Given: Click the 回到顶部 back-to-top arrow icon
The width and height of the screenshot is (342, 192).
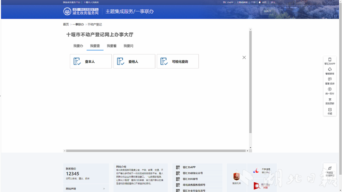Looking at the screenshot, I should tap(330, 100).
